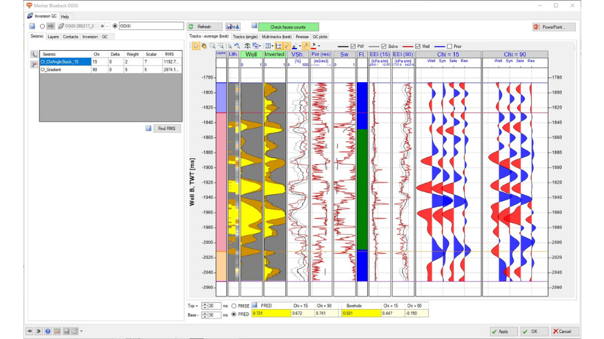
Task: Adjust the Base - spinner arrows
Action: (x=204, y=315)
